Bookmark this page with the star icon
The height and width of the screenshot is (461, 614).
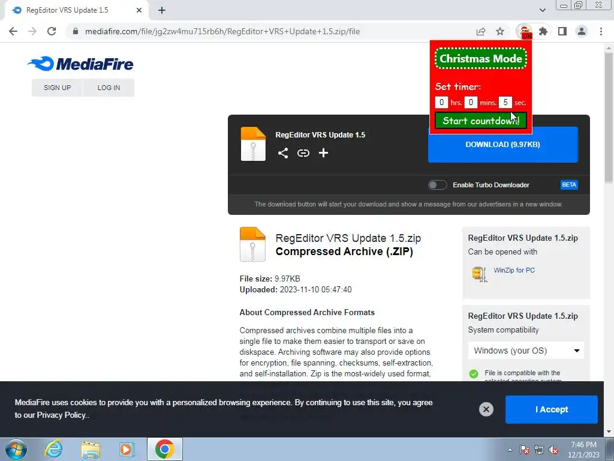click(x=500, y=31)
